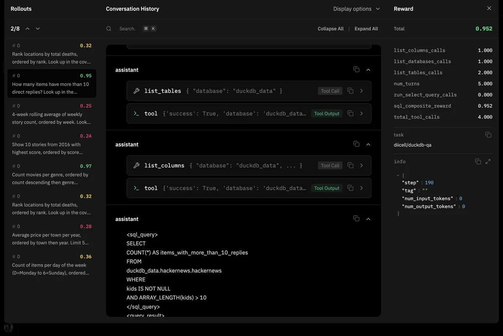Click the ⌘ K shortcut hint
Viewport: 503px width, 336px height.
(150, 28)
